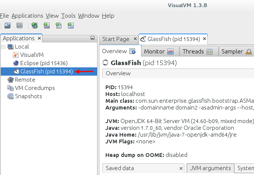Click the GlassFish icon on document tab

point(143,39)
